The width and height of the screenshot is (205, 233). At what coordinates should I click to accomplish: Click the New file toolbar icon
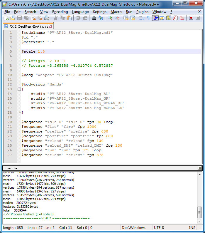[x=6, y=18]
